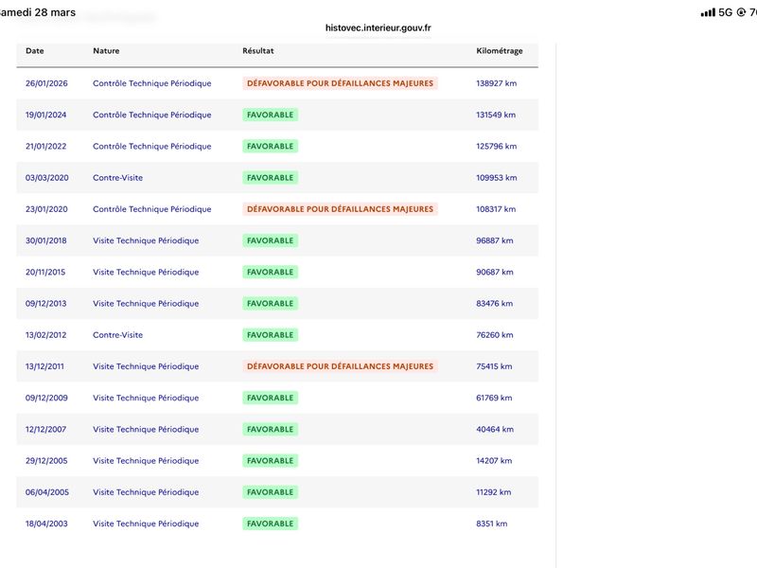This screenshot has width=757, height=568.
Task: Tap the cellular signal bars icon
Action: pyautogui.click(x=708, y=12)
